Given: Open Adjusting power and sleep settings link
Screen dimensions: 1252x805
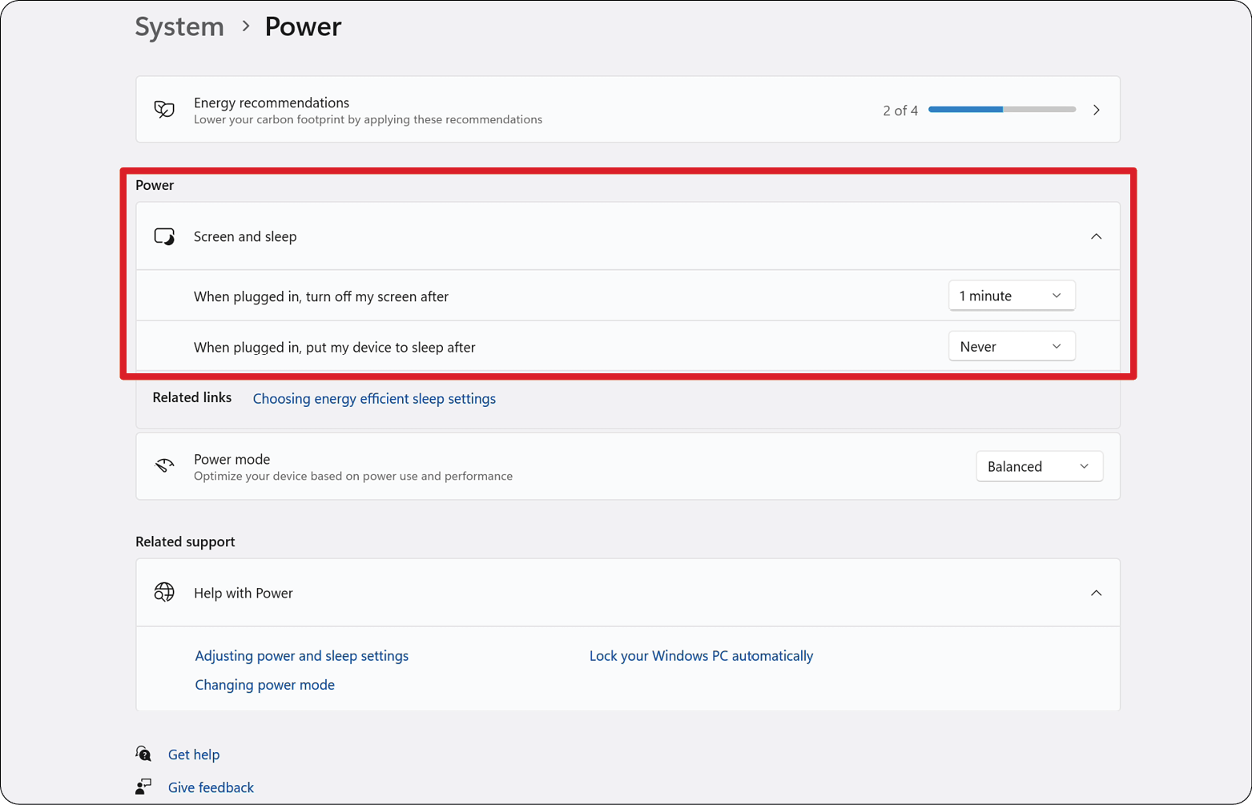Looking at the screenshot, I should click(301, 655).
